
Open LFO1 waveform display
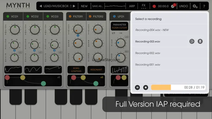click(119, 70)
